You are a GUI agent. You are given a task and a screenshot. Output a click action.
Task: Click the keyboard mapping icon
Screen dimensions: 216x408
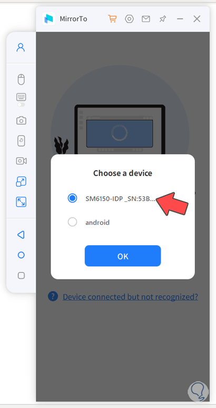21,97
